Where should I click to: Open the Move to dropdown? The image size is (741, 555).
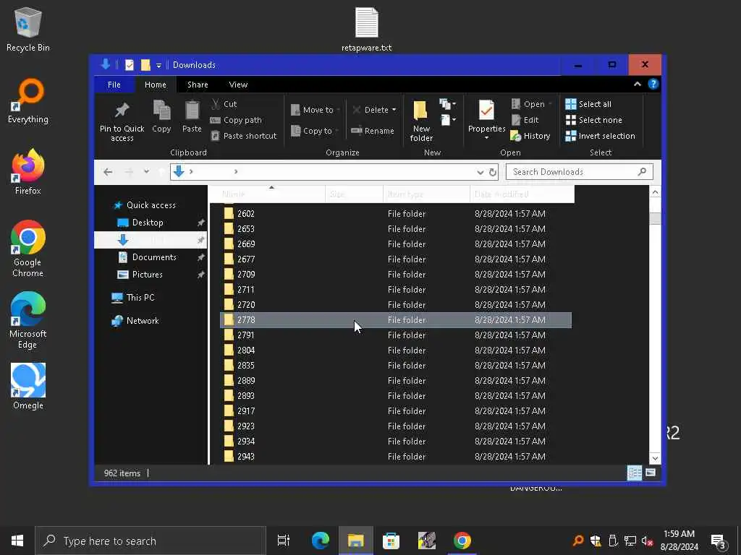(x=316, y=110)
